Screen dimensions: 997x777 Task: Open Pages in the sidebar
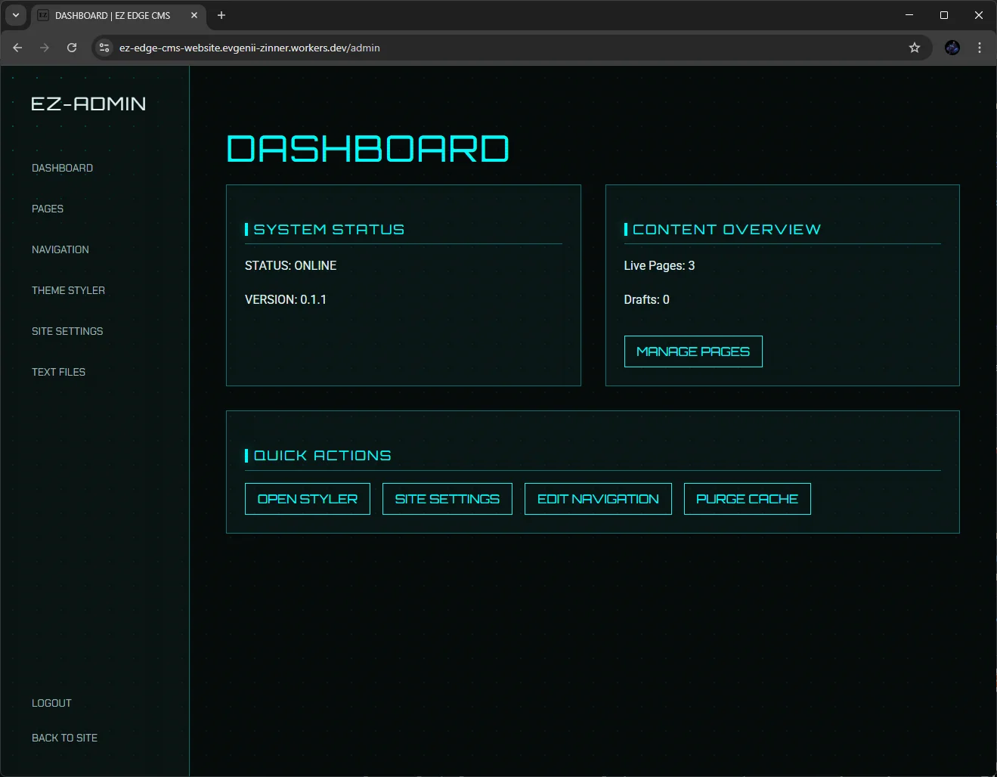(48, 209)
